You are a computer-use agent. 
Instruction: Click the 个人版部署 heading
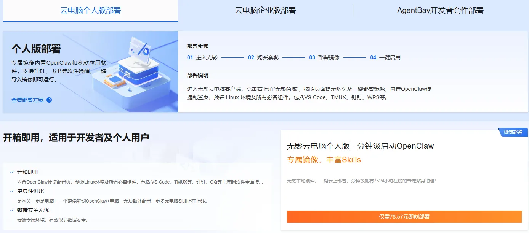[36, 49]
